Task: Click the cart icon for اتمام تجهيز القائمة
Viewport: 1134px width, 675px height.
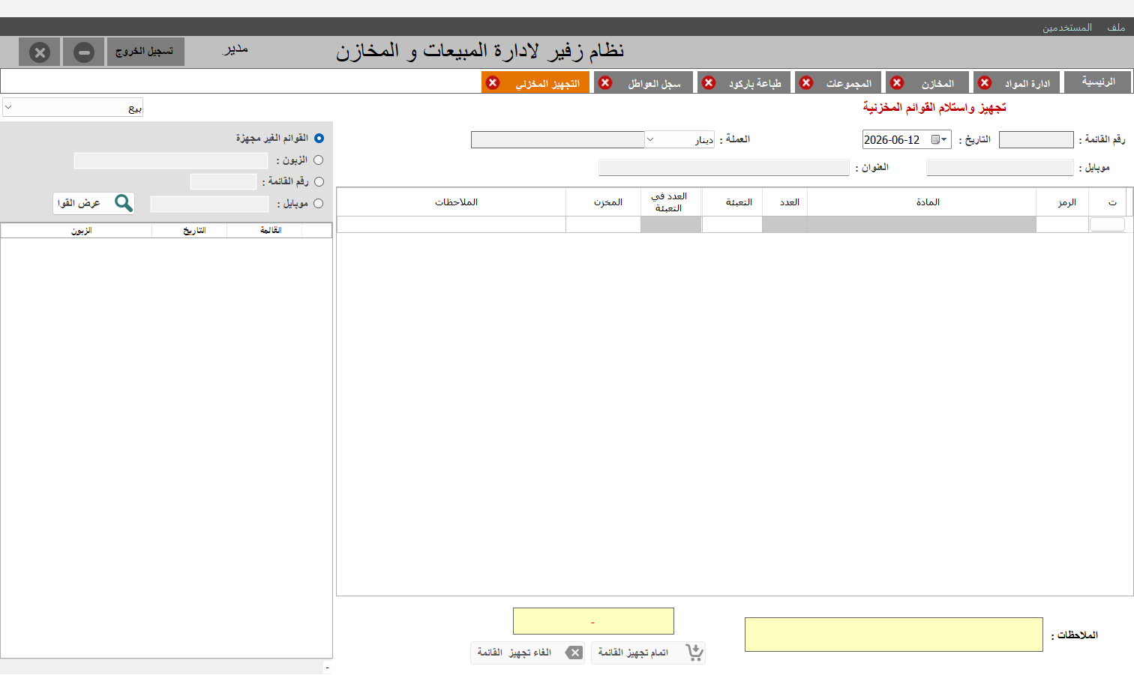Action: click(x=694, y=653)
